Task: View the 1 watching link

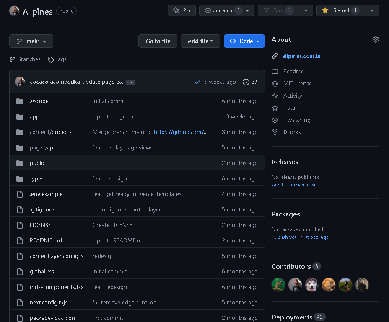Action: point(297,120)
